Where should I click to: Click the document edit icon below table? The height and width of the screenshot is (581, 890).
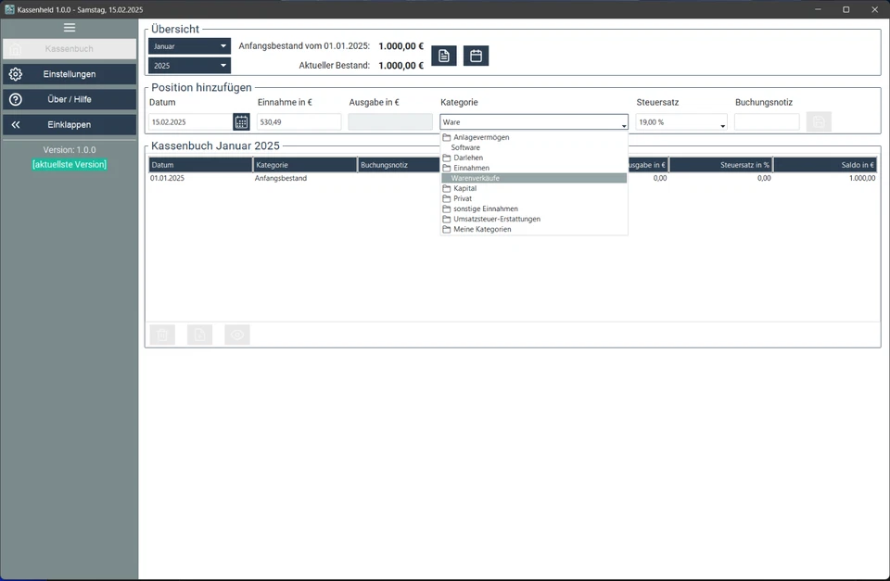pos(200,335)
